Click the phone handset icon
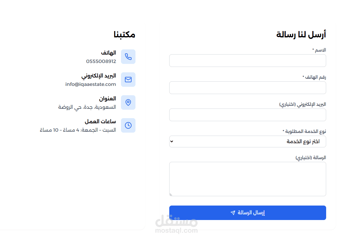Viewport: 353px width, 239px height. (x=128, y=57)
